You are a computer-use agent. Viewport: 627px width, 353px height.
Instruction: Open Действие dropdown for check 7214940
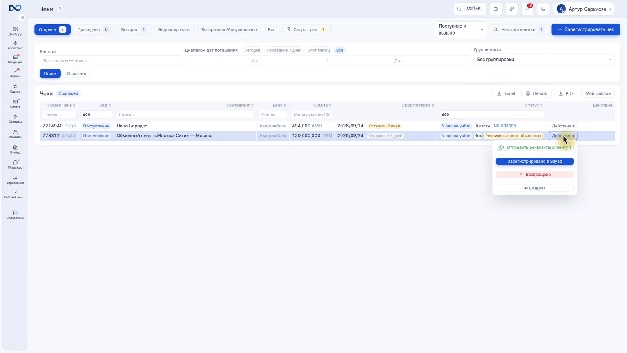(x=563, y=126)
